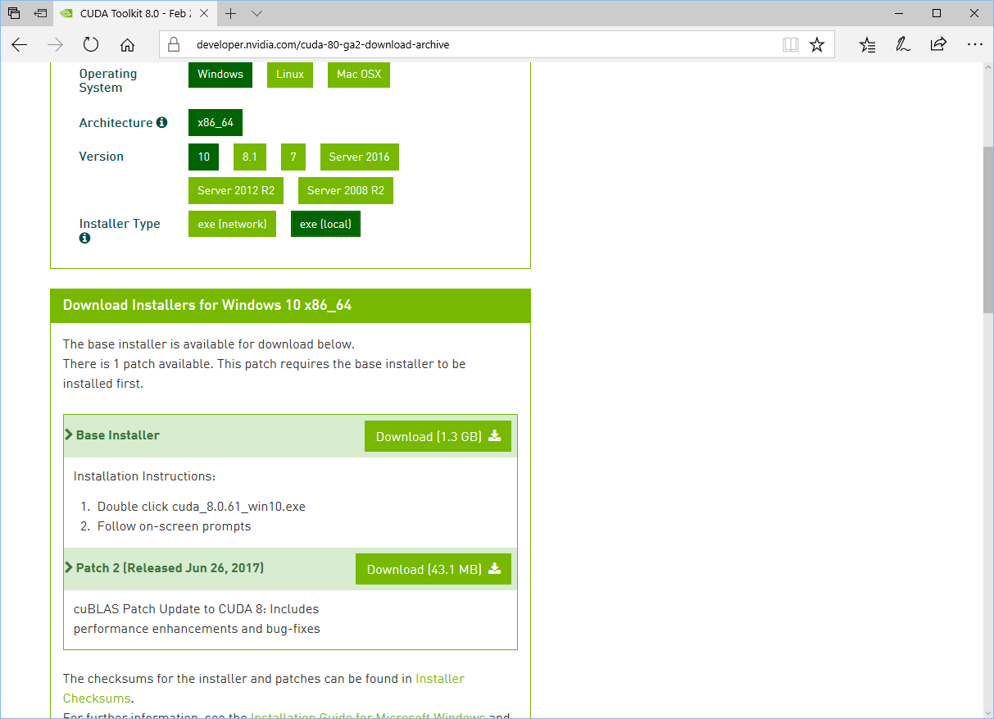Click the Add notes pen icon

pos(903,44)
